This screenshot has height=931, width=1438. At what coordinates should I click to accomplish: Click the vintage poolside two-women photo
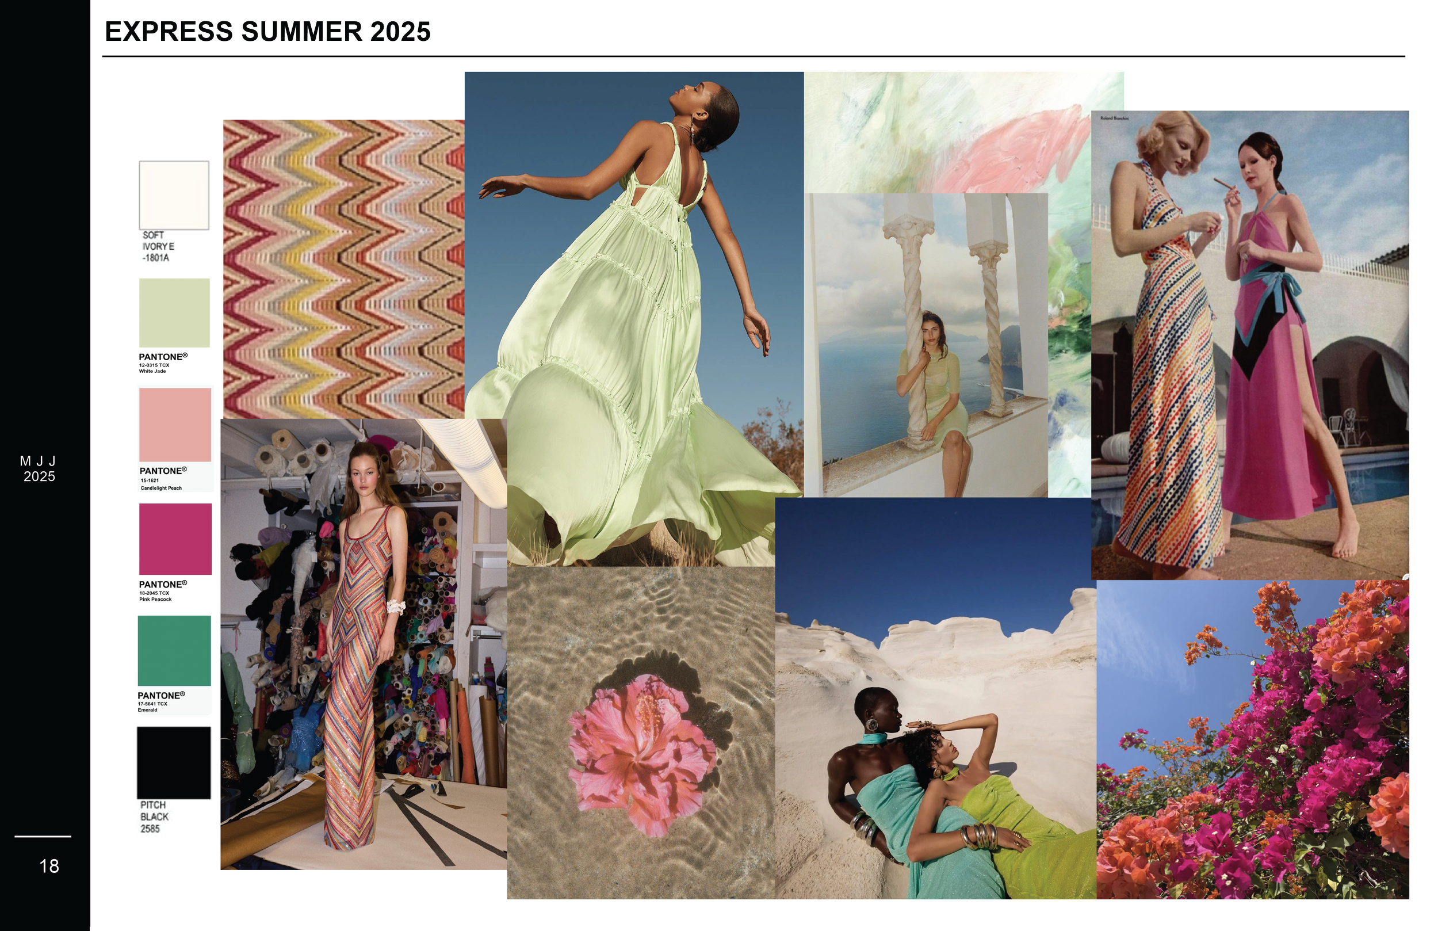coord(1249,345)
